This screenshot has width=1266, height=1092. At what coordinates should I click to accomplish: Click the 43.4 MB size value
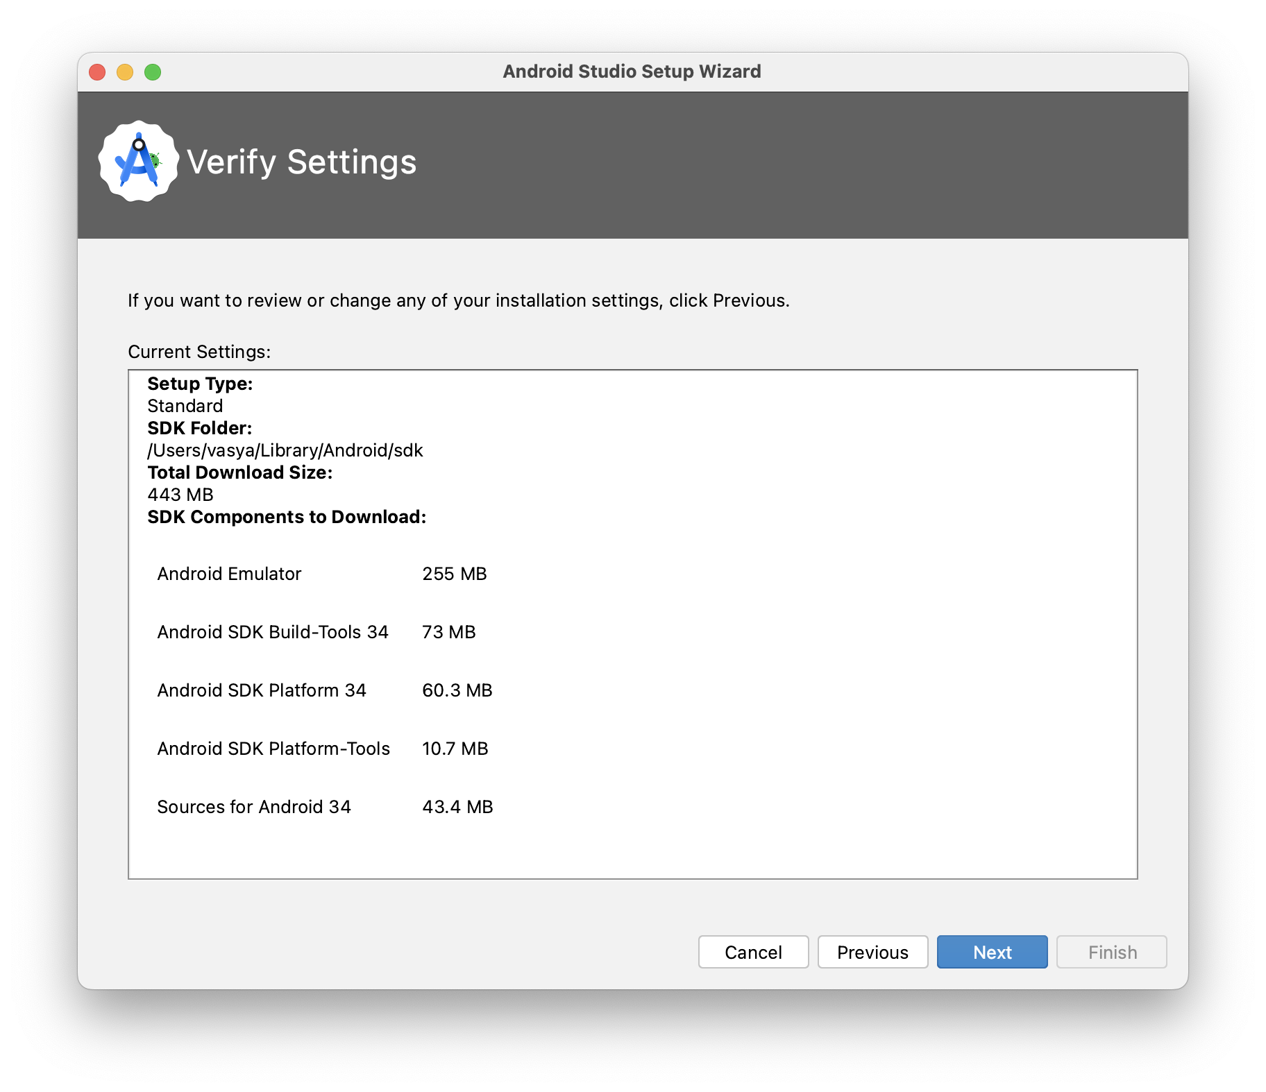click(457, 807)
